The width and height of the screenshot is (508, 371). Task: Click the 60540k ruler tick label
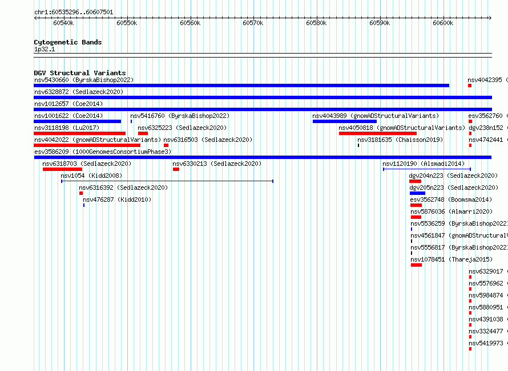tap(63, 23)
